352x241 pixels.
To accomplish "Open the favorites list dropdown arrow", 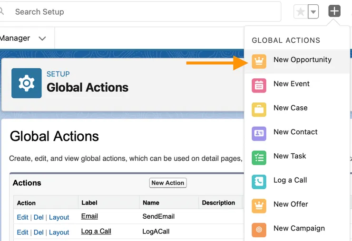I will click(313, 12).
